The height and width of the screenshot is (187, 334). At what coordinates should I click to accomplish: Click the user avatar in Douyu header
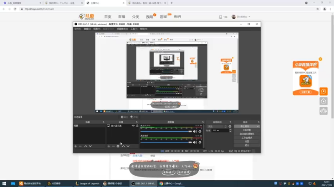(x=234, y=17)
